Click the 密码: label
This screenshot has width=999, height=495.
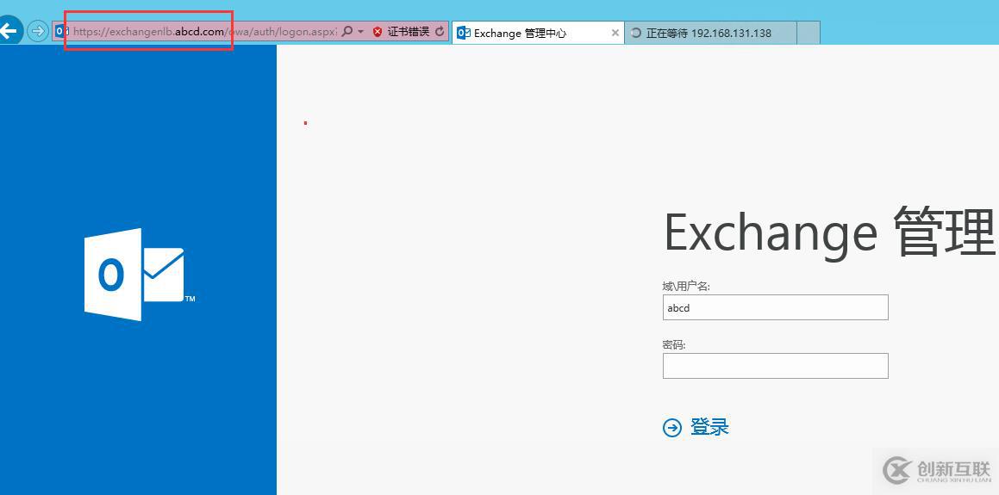click(x=674, y=345)
